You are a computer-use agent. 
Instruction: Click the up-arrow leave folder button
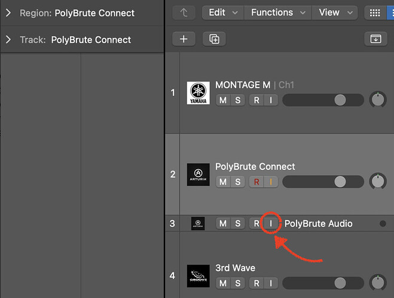pos(184,13)
